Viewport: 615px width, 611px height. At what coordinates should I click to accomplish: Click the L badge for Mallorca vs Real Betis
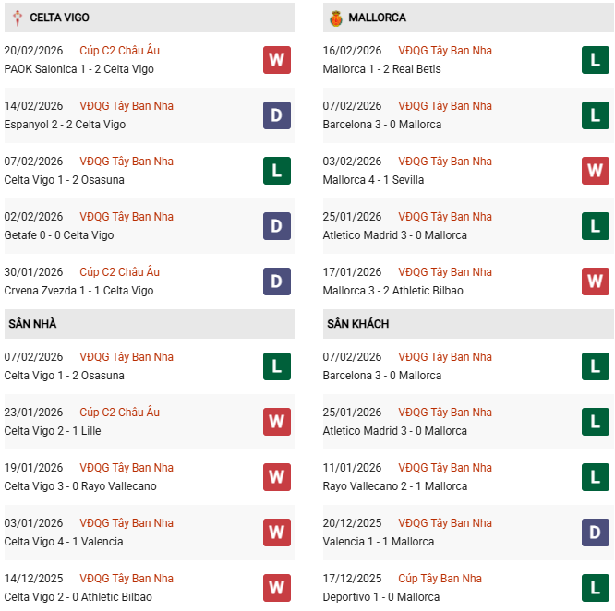[596, 60]
